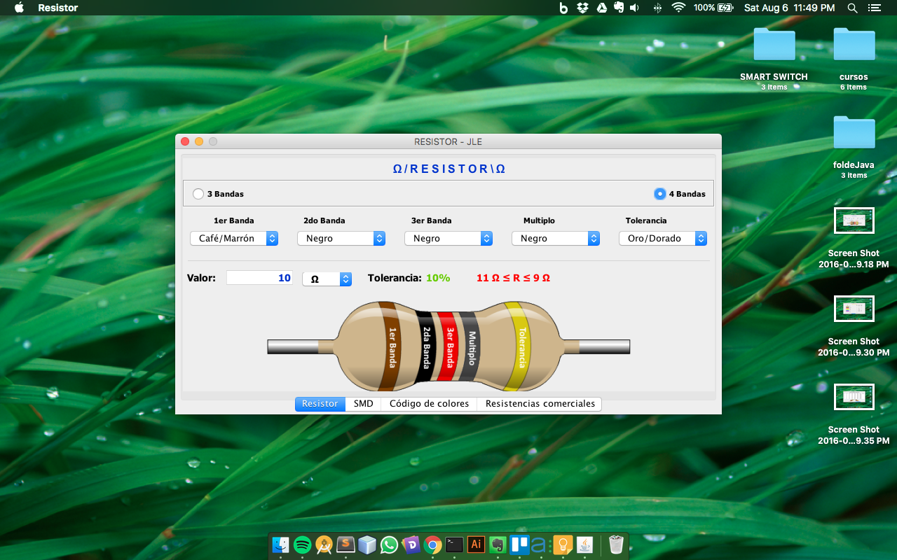
Task: Go to the Resistencias comerciales tab
Action: pos(540,404)
